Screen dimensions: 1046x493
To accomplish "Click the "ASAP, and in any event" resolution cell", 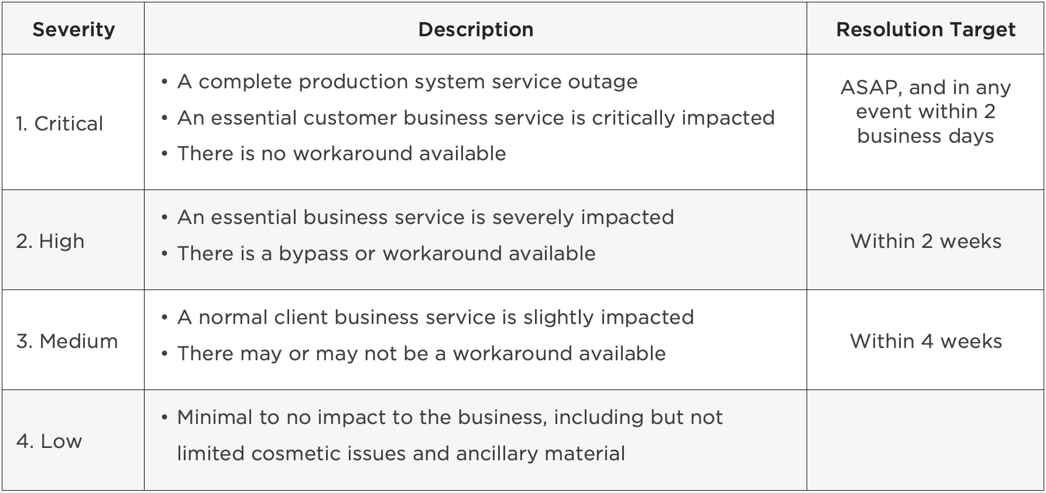I will (925, 111).
